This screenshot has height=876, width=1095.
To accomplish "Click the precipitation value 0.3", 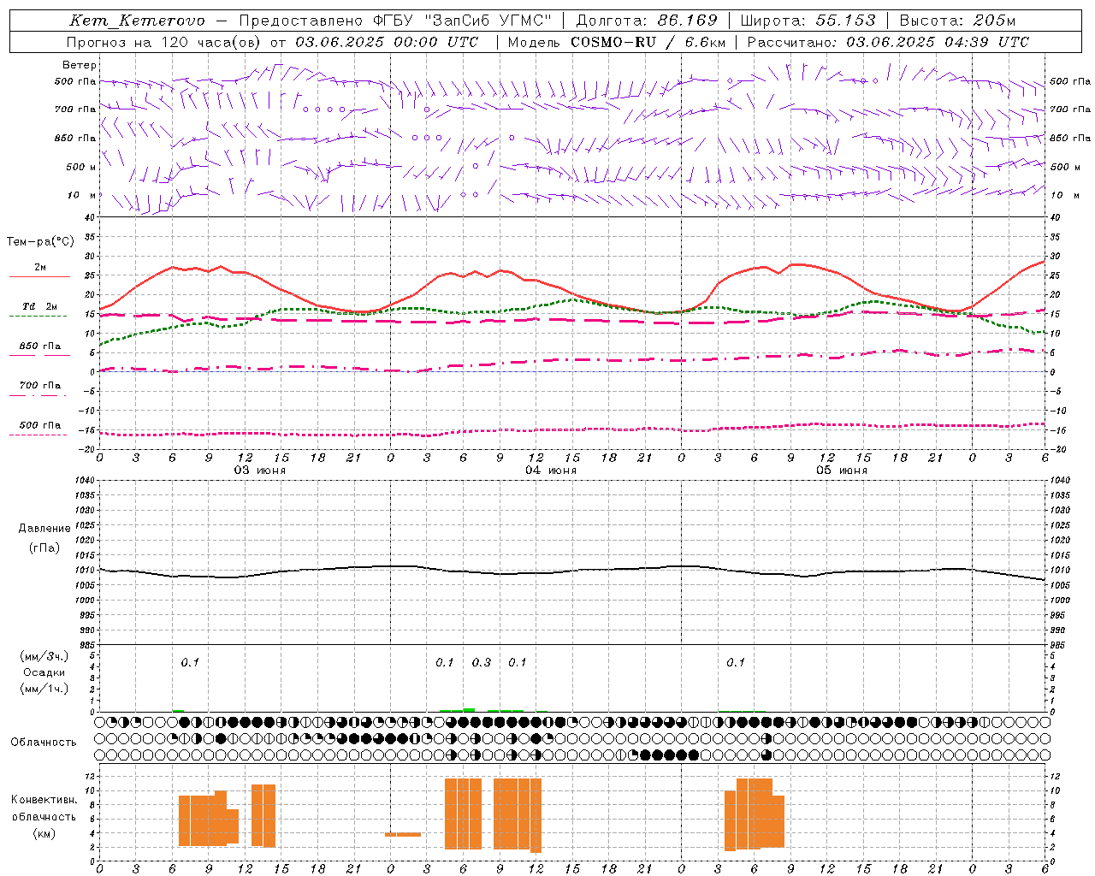I will [482, 663].
